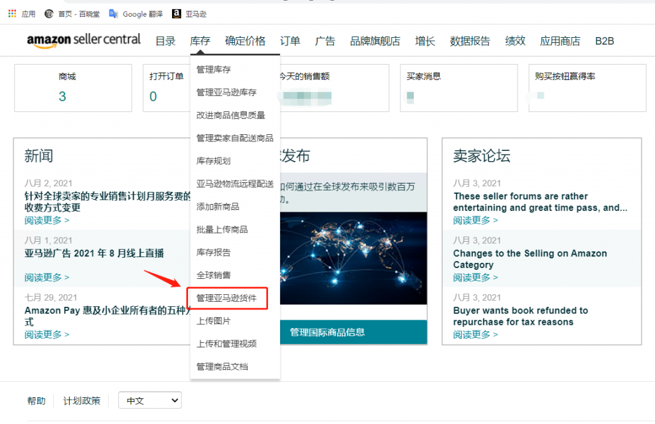Click the 卖家论坛 heading
This screenshot has height=424, width=655.
coord(482,156)
